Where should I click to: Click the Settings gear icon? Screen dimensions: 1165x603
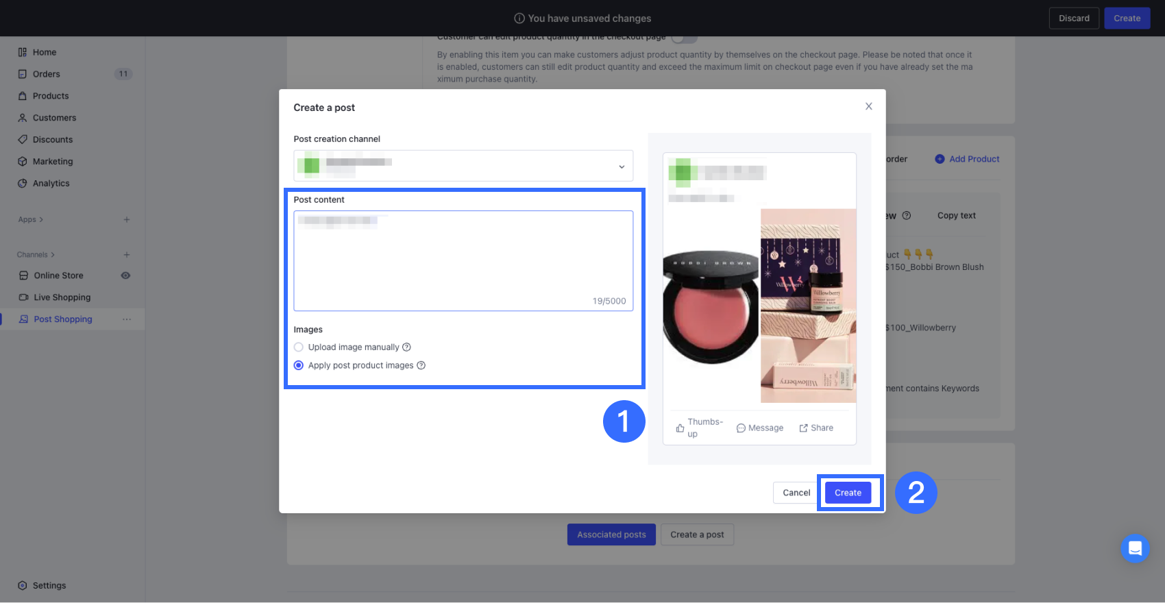click(x=23, y=586)
